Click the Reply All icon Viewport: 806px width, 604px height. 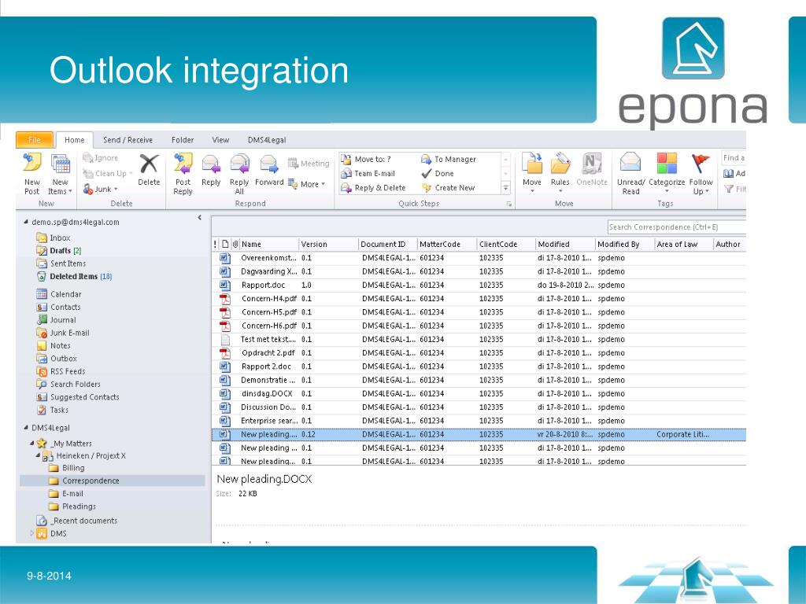(x=239, y=164)
